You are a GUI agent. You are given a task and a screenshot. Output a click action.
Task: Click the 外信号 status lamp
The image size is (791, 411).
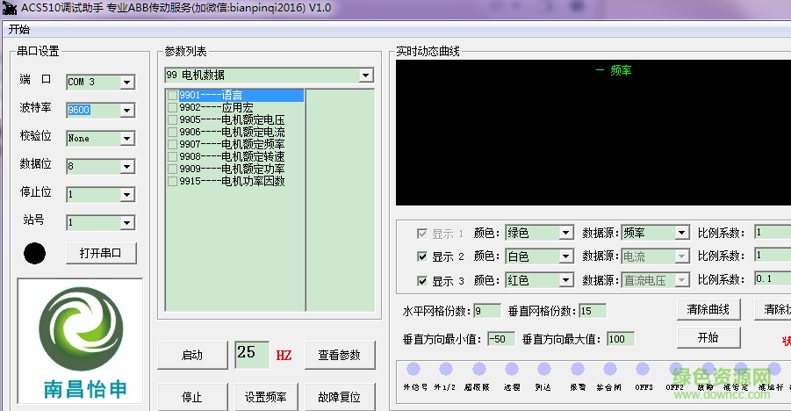pos(413,369)
